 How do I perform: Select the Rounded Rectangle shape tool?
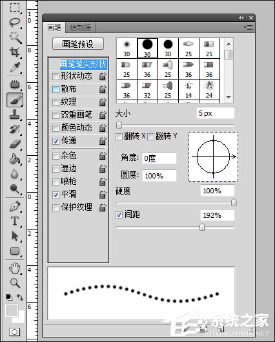pyautogui.click(x=15, y=251)
